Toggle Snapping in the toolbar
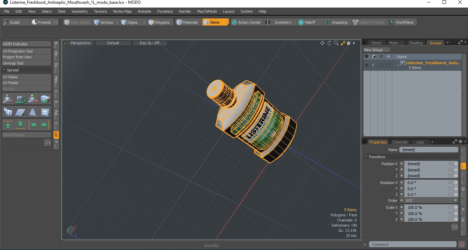This screenshot has height=250, width=468. (x=337, y=22)
